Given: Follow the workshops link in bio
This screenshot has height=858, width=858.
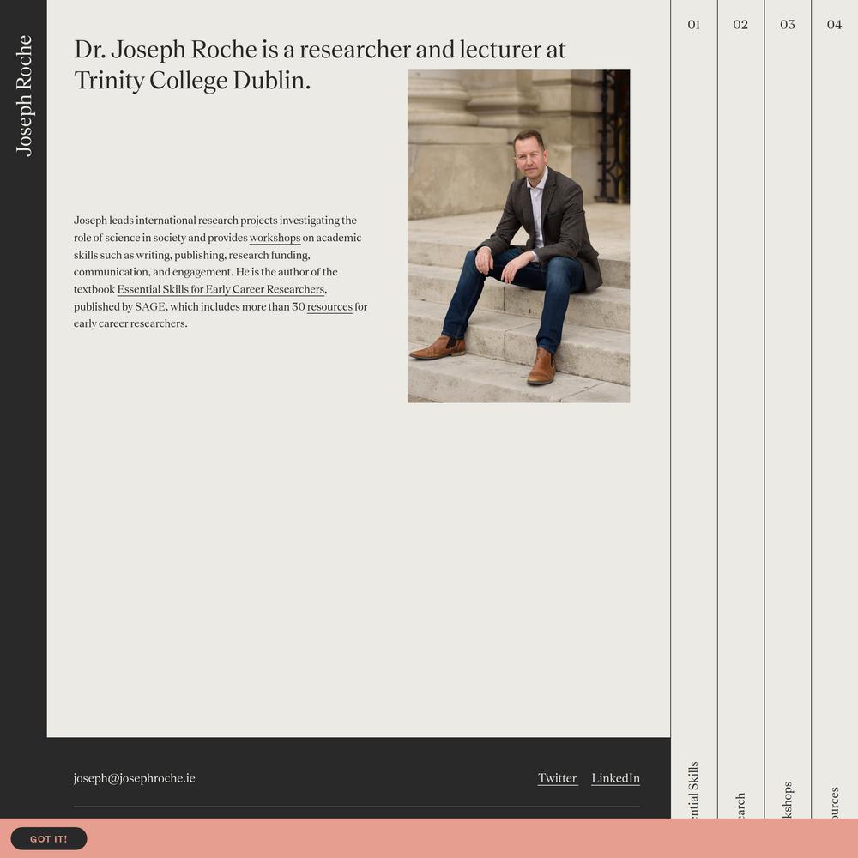Looking at the screenshot, I should click(x=275, y=238).
